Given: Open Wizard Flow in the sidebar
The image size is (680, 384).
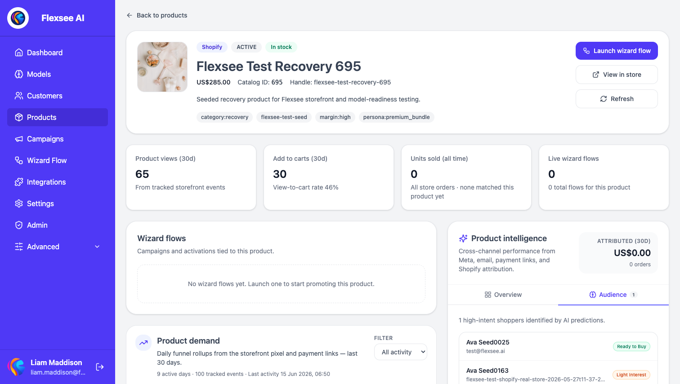Looking at the screenshot, I should click(58, 160).
